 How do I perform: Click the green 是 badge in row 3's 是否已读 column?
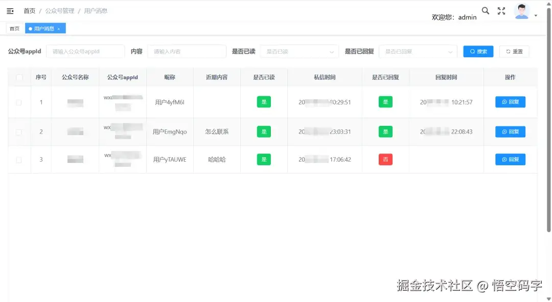(x=264, y=159)
